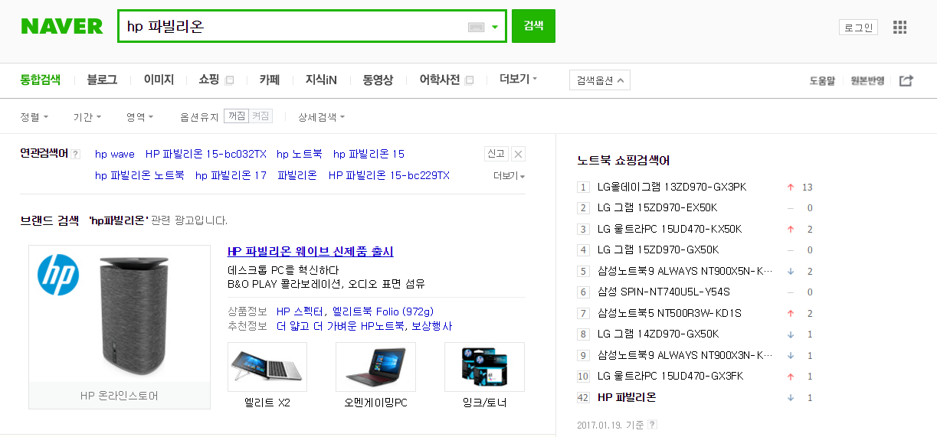Screen dimensions: 937x437
Task: Click related search 'hp 파빌리온 17'
Action: (x=231, y=175)
